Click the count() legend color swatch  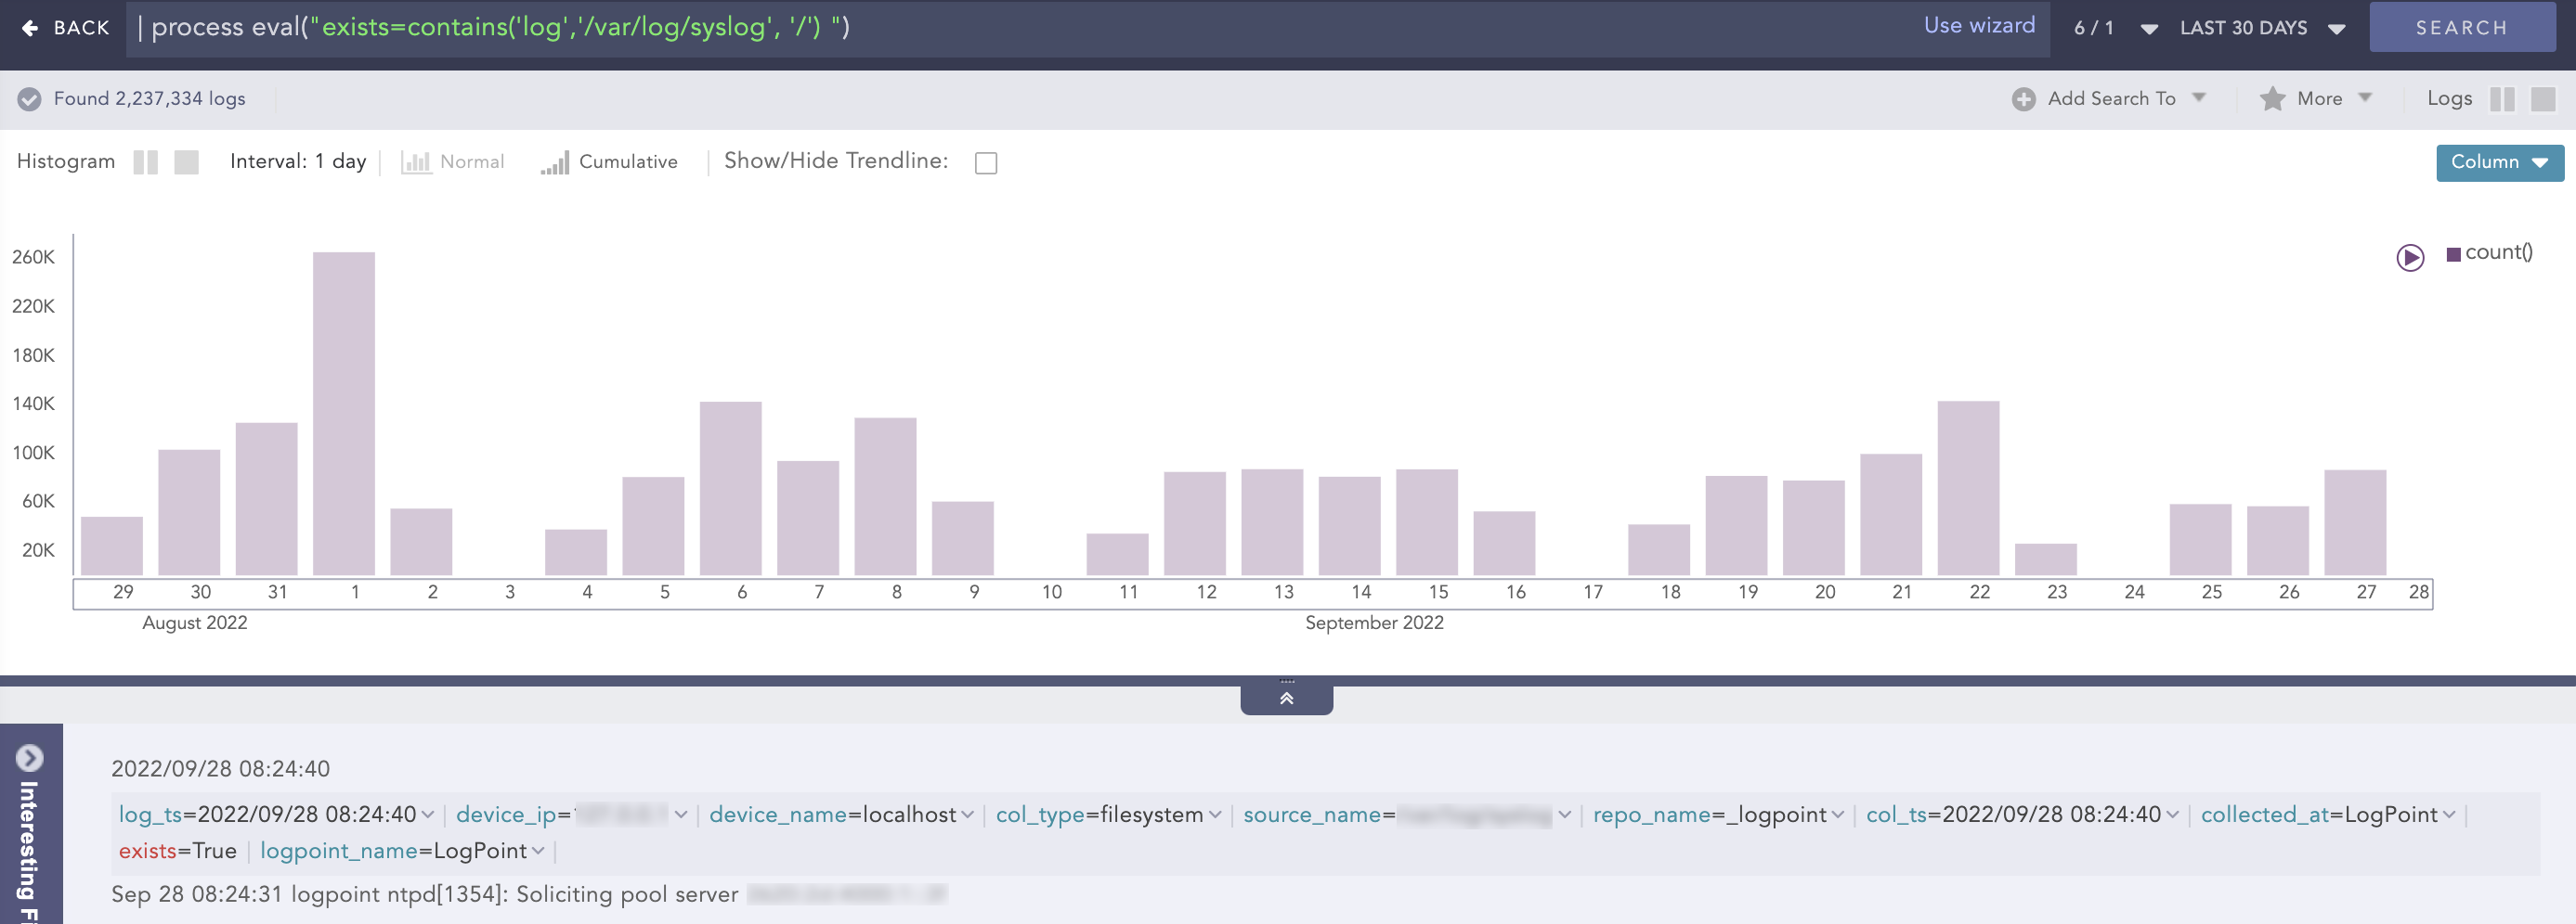[x=2453, y=255]
